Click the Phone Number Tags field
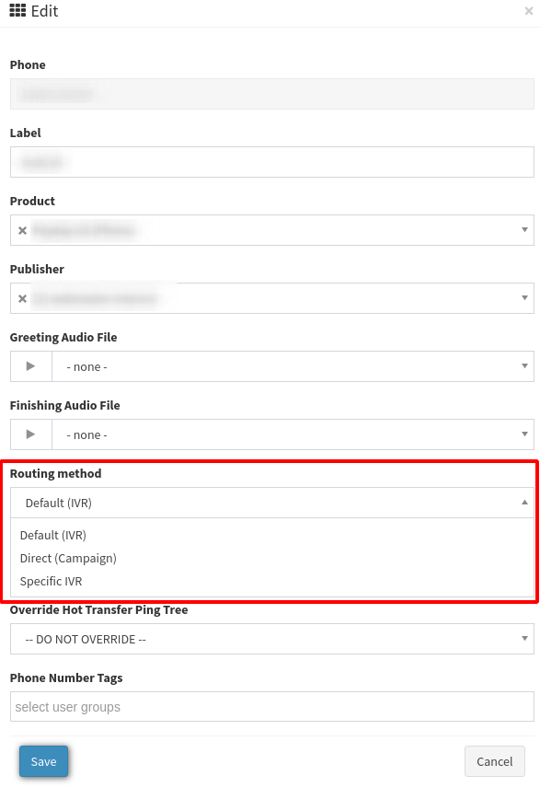 point(272,707)
